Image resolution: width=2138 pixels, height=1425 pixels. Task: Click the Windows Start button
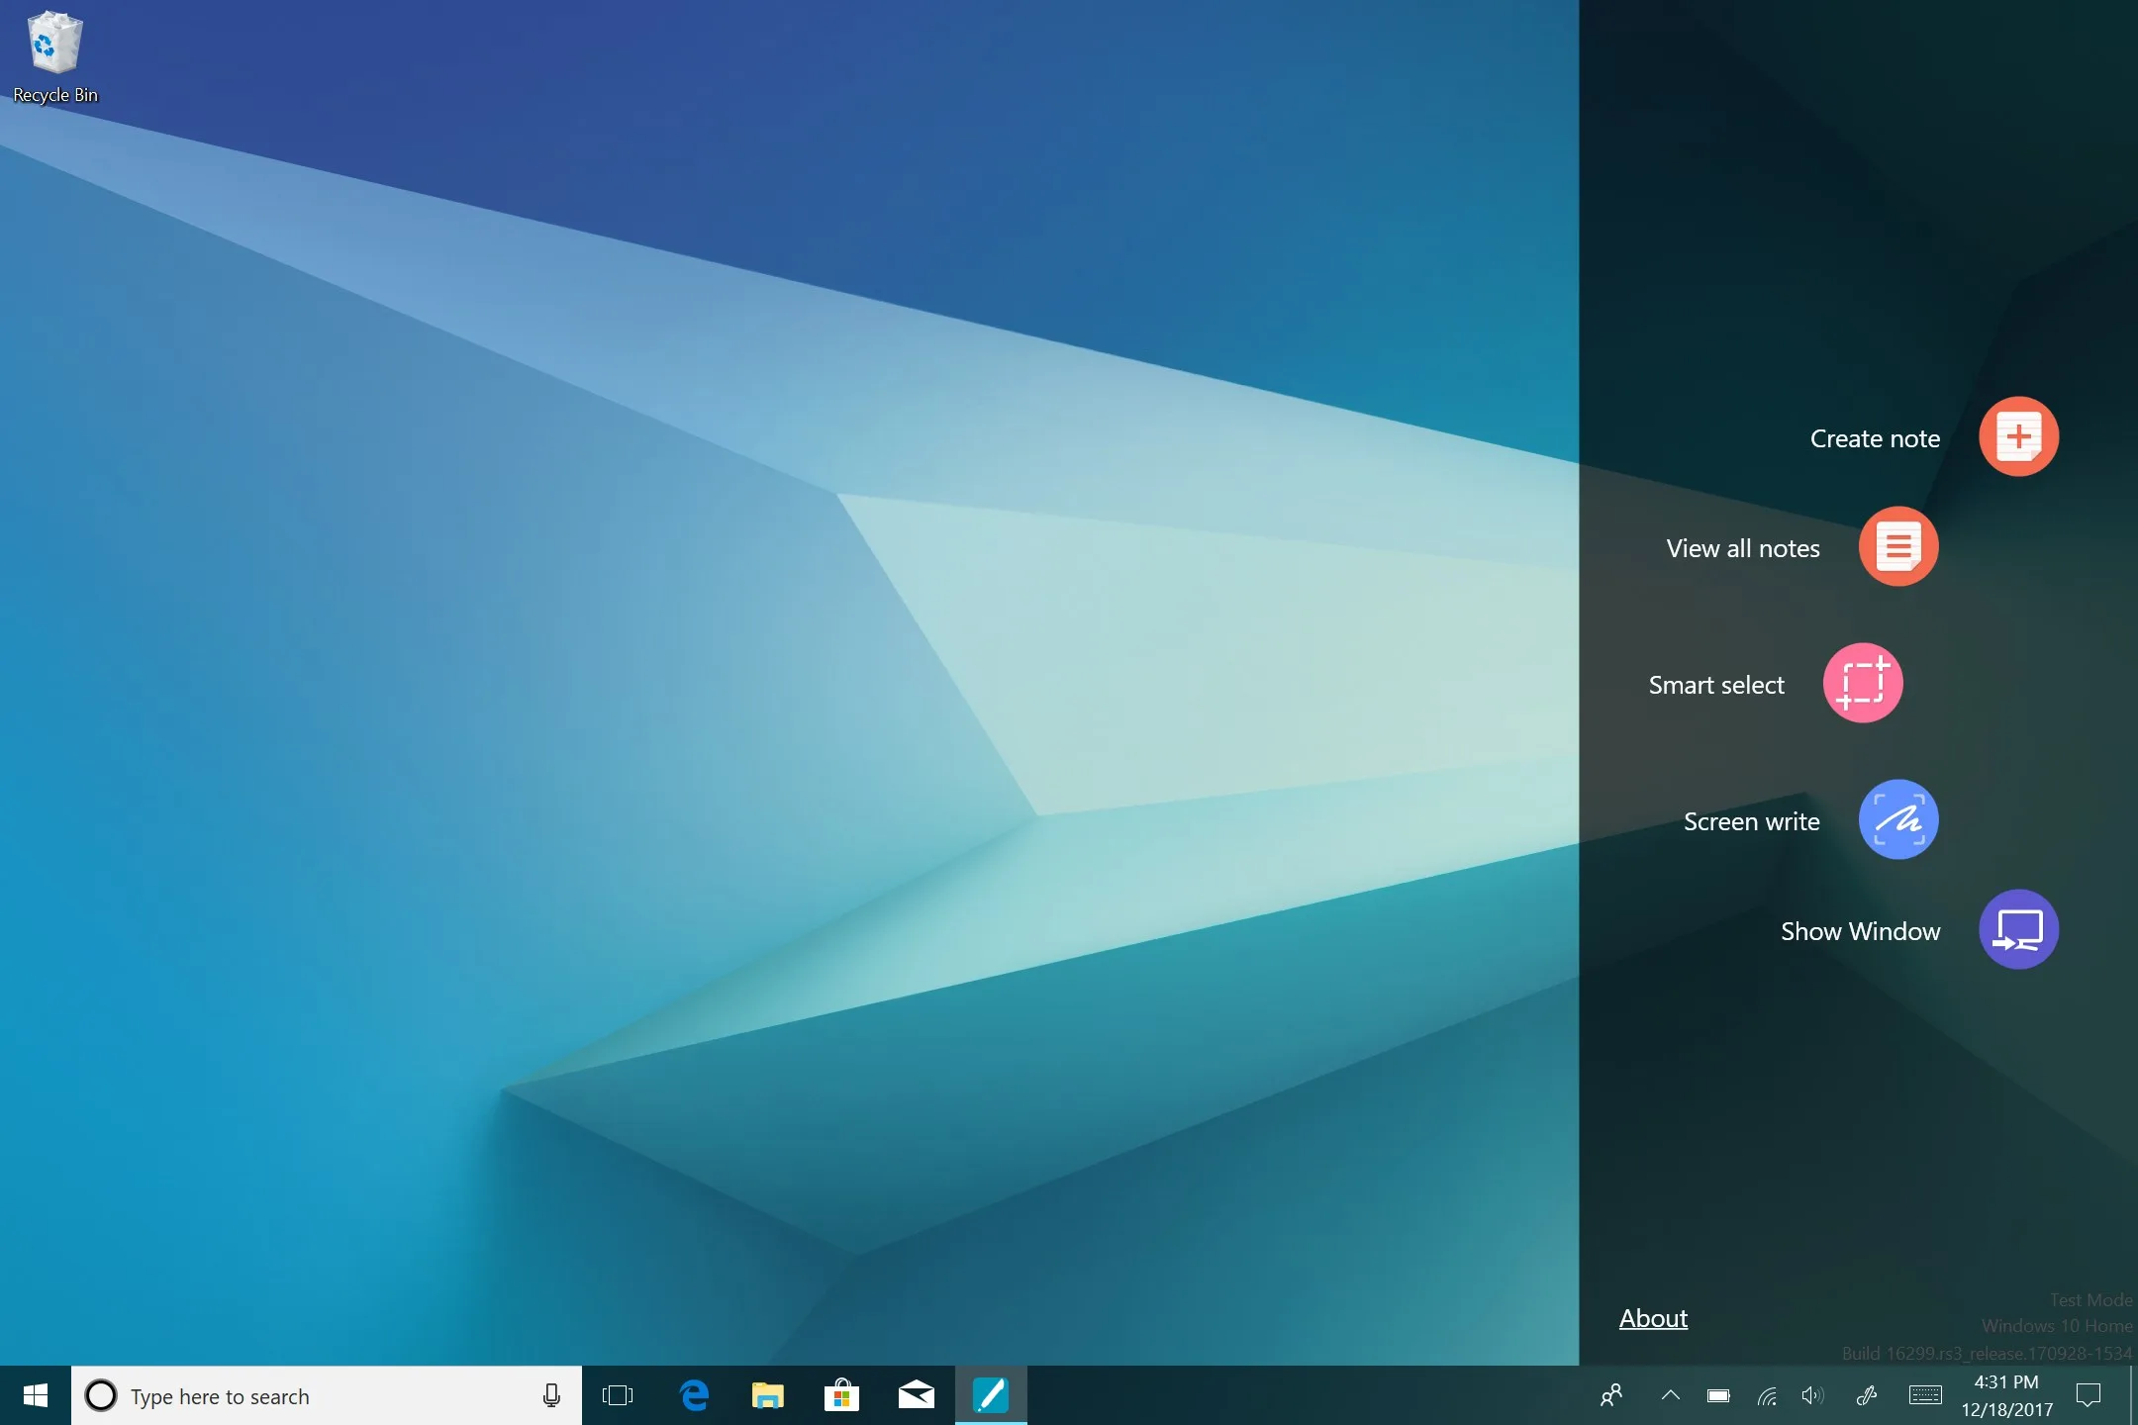pyautogui.click(x=36, y=1395)
